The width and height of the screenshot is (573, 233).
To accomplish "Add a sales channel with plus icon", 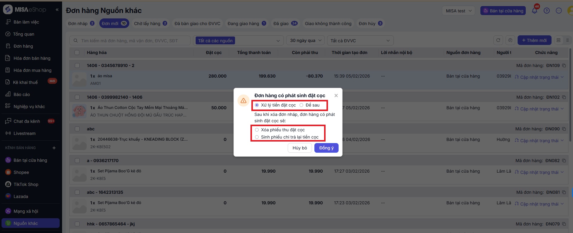I will pos(54,148).
